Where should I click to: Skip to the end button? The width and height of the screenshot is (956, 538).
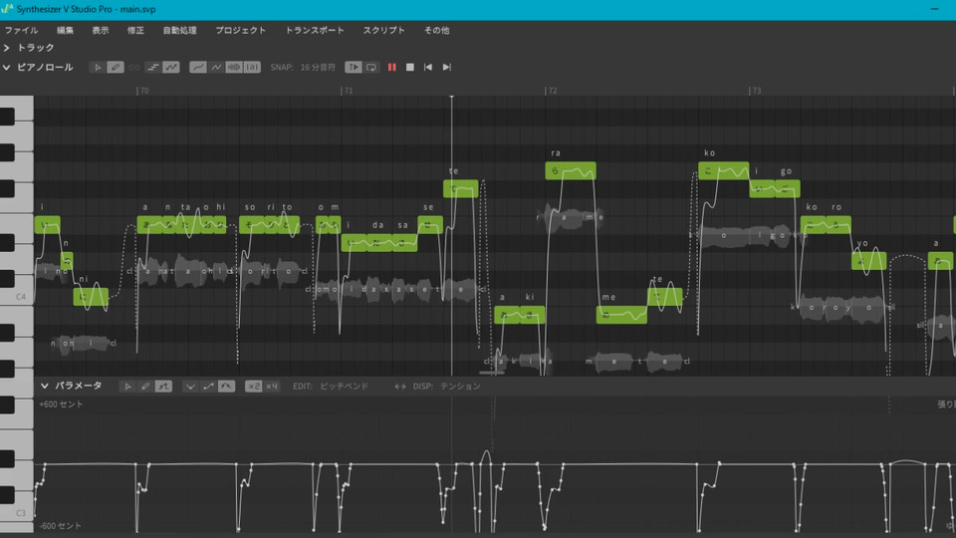447,67
